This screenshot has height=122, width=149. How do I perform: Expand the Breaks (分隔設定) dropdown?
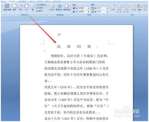pos(42,5)
